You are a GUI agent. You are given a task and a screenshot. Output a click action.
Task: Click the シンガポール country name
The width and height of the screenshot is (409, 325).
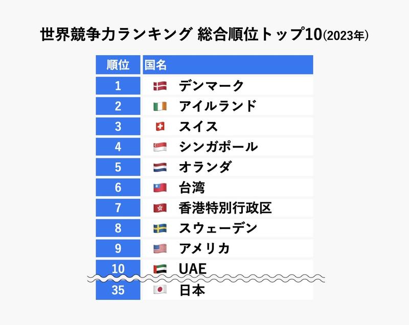(x=218, y=147)
